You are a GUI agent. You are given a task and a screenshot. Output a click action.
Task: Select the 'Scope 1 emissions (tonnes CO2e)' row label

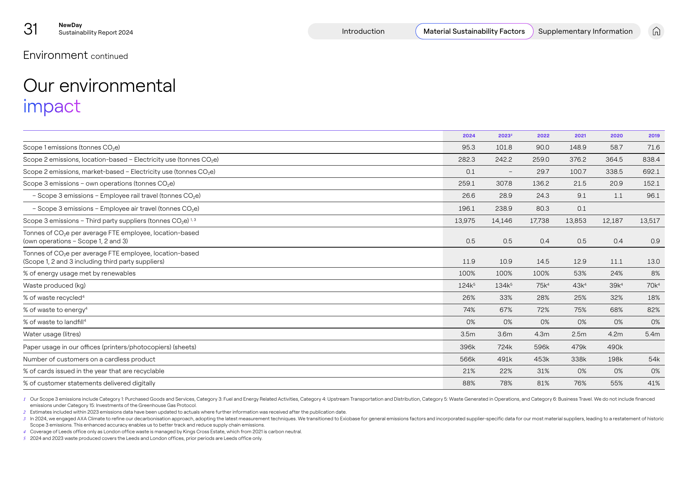tap(71, 147)
